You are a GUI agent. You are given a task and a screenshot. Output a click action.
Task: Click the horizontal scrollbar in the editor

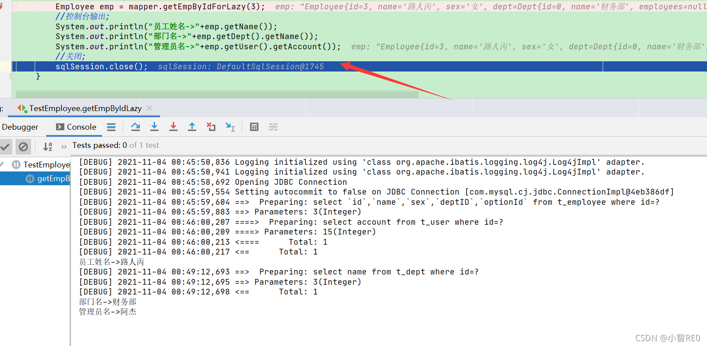click(x=217, y=94)
